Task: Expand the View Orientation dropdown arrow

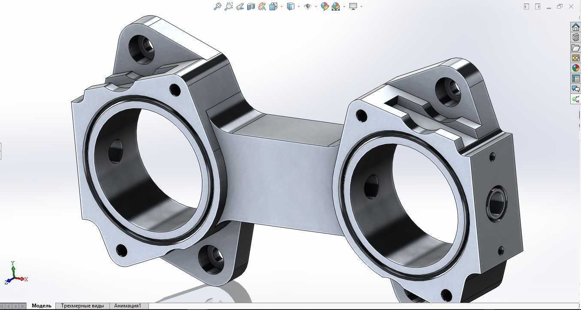Action: pyautogui.click(x=281, y=6)
